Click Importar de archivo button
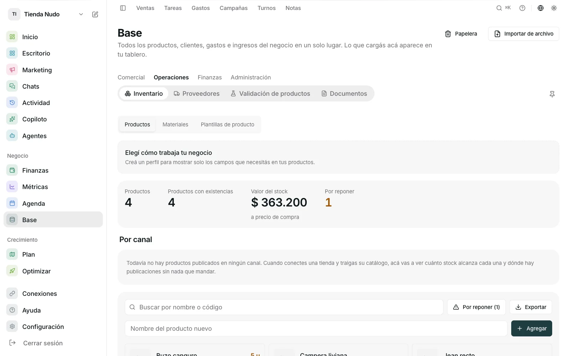 click(524, 33)
